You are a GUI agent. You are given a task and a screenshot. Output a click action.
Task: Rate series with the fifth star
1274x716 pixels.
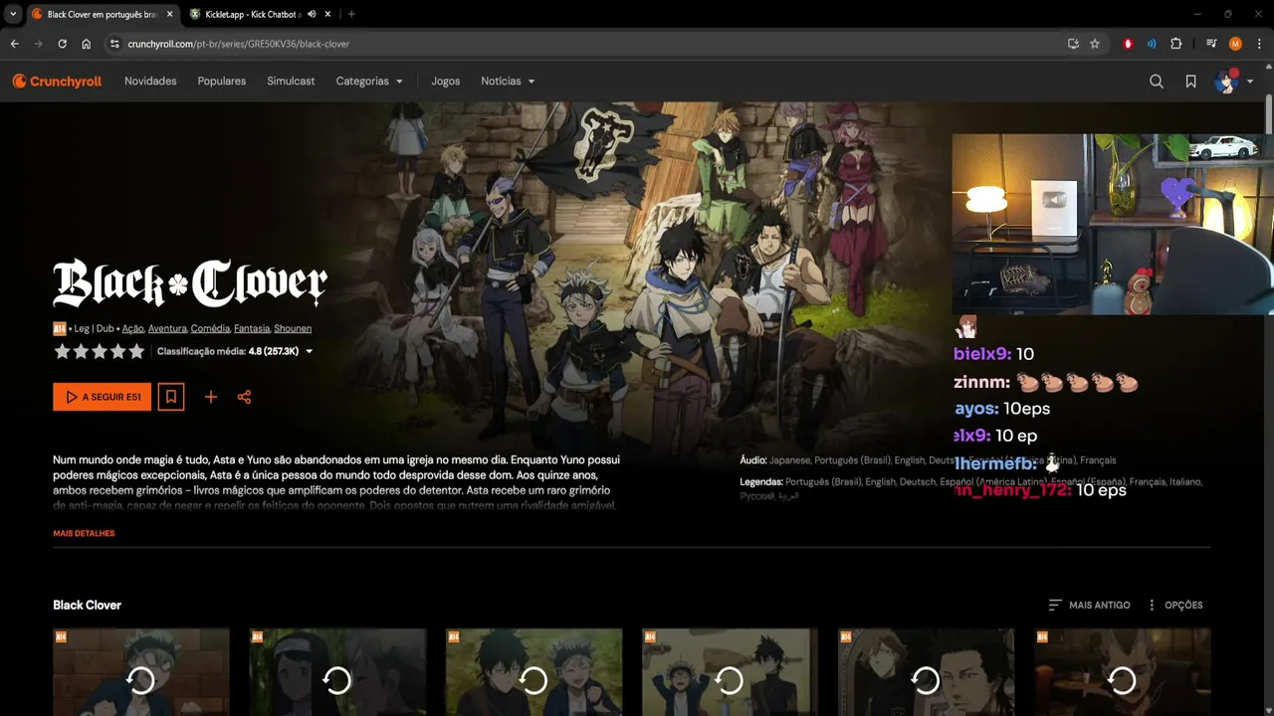(x=136, y=351)
